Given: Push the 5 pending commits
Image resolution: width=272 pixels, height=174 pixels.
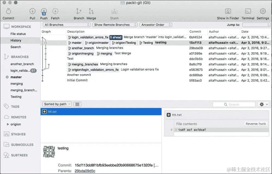Looking at the screenshot, I should [44, 12].
